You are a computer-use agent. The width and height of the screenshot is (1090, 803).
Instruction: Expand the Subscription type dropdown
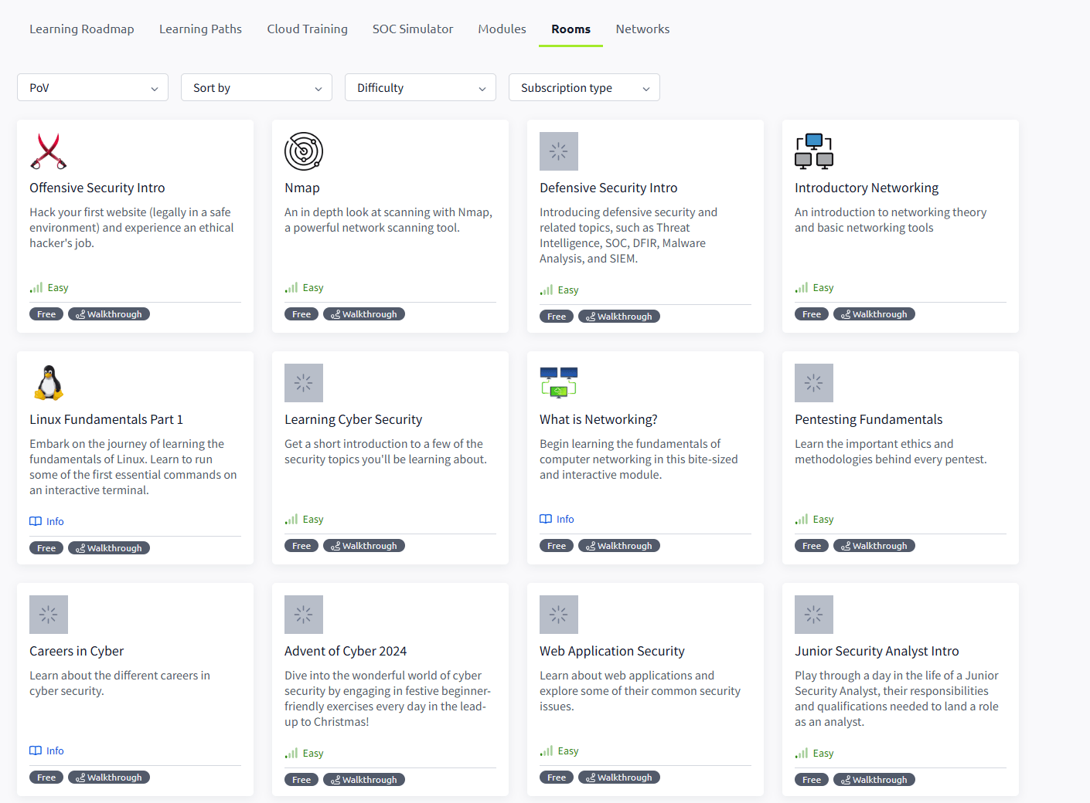(584, 88)
